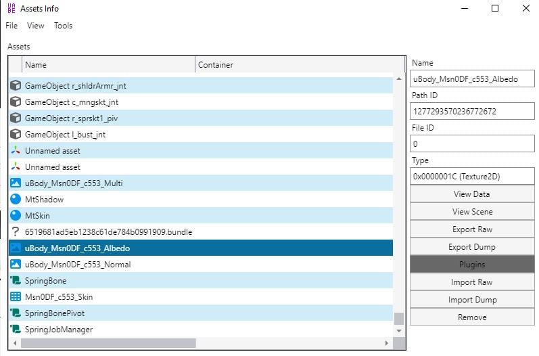
Task: Click the cube icon beside GameObject r_shldrArmr_jnt
Action: (x=16, y=85)
